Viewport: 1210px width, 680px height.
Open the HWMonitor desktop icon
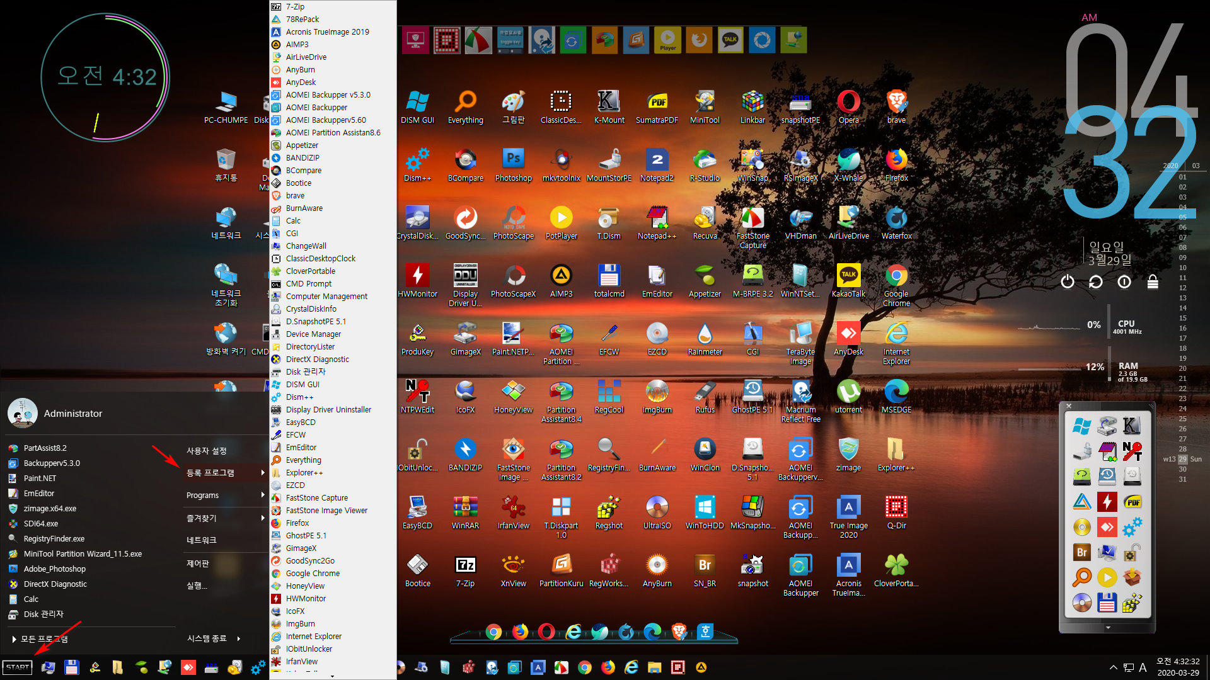click(417, 280)
